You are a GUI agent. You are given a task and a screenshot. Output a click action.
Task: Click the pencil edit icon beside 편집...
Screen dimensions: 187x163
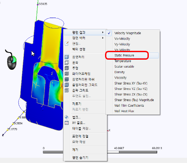[67, 44]
